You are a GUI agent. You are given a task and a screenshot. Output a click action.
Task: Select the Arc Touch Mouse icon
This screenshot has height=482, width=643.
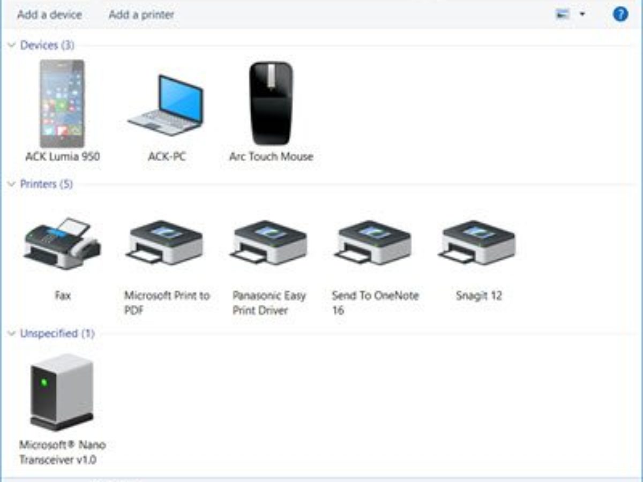click(271, 103)
